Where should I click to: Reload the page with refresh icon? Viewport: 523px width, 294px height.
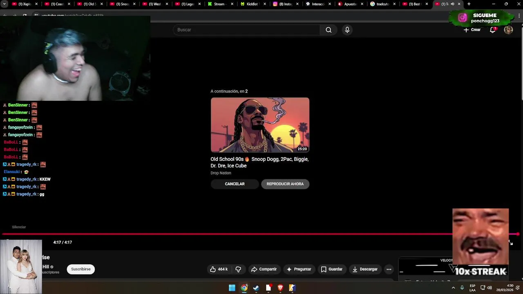pyautogui.click(x=25, y=16)
